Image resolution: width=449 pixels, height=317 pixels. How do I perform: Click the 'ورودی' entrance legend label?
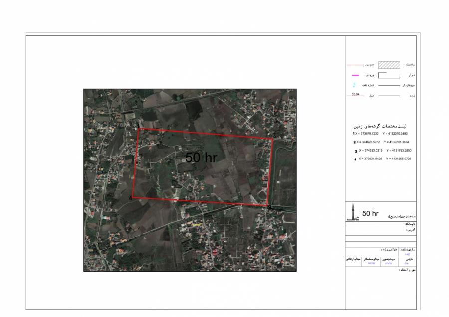point(370,75)
